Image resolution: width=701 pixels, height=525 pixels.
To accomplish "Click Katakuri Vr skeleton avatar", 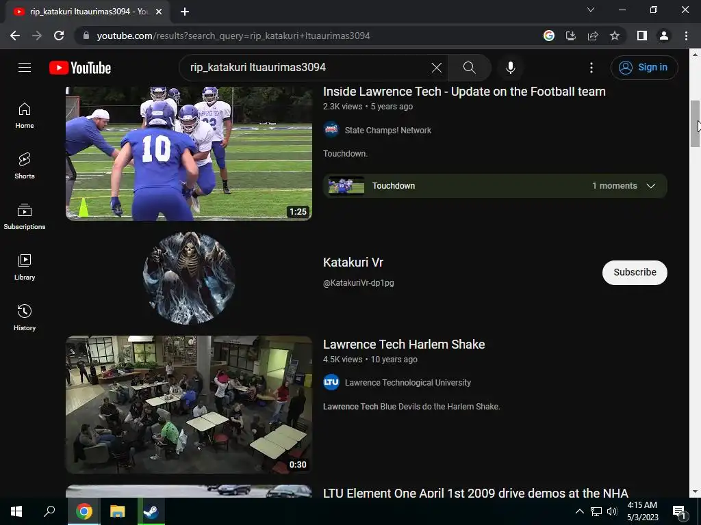I will pos(189,278).
